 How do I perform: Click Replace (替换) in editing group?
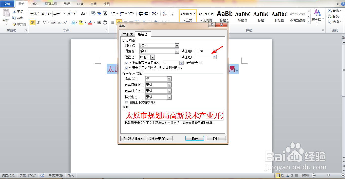point(333,16)
